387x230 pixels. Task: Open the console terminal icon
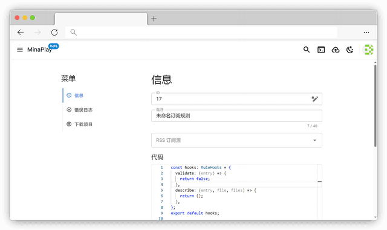pyautogui.click(x=321, y=50)
